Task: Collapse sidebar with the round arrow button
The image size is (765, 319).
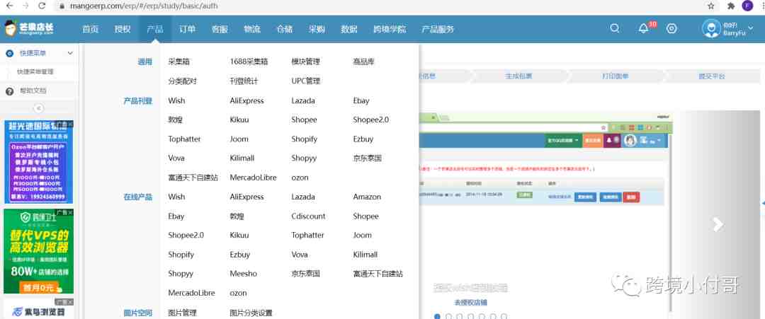Action: 39,108
